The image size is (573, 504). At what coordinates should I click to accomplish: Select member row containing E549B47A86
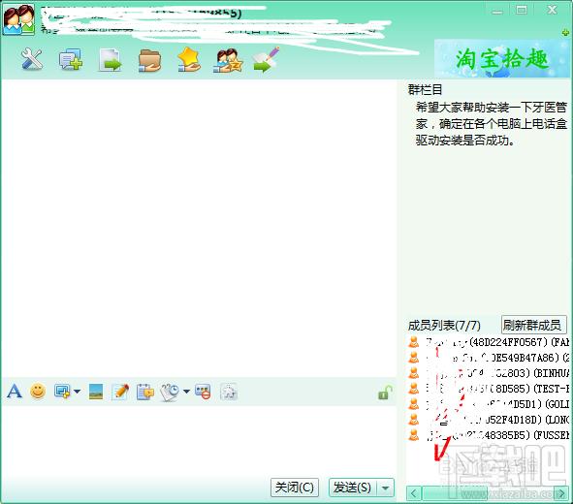tap(489, 358)
